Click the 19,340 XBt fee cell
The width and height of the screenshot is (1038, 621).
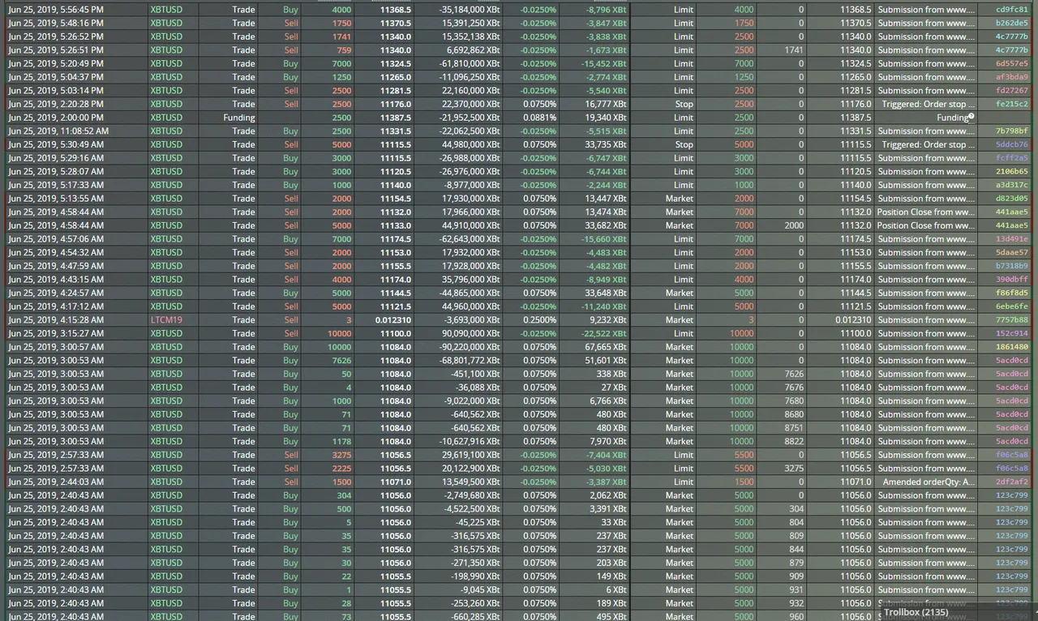(606, 118)
